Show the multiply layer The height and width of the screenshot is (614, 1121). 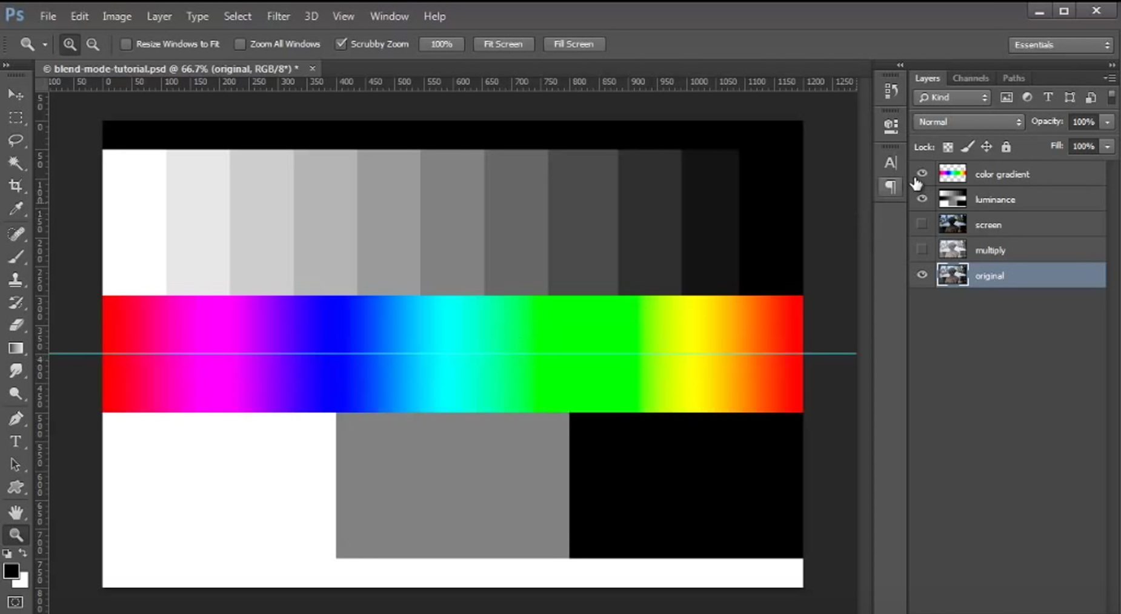pyautogui.click(x=922, y=249)
